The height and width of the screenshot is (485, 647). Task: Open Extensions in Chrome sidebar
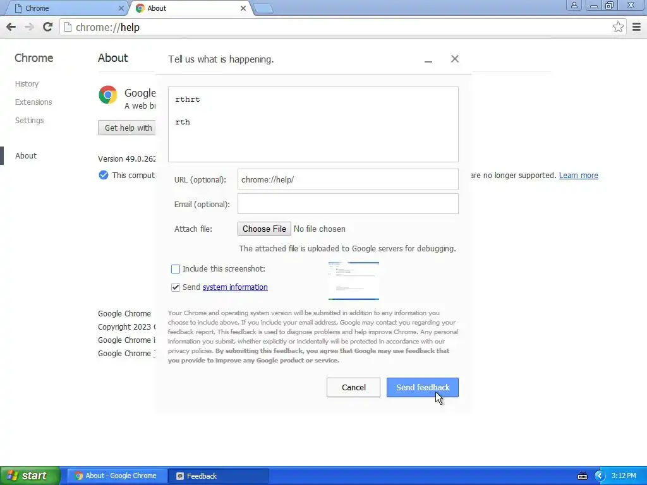point(33,102)
